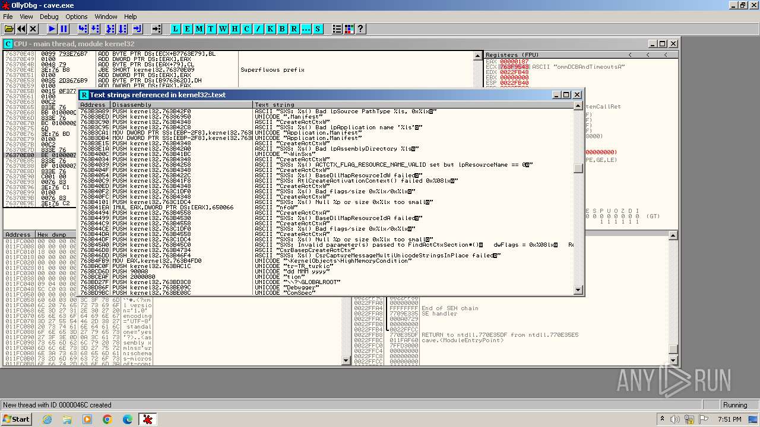The height and width of the screenshot is (427, 760).
Task: Open Chrome from the taskbar
Action: tap(107, 419)
